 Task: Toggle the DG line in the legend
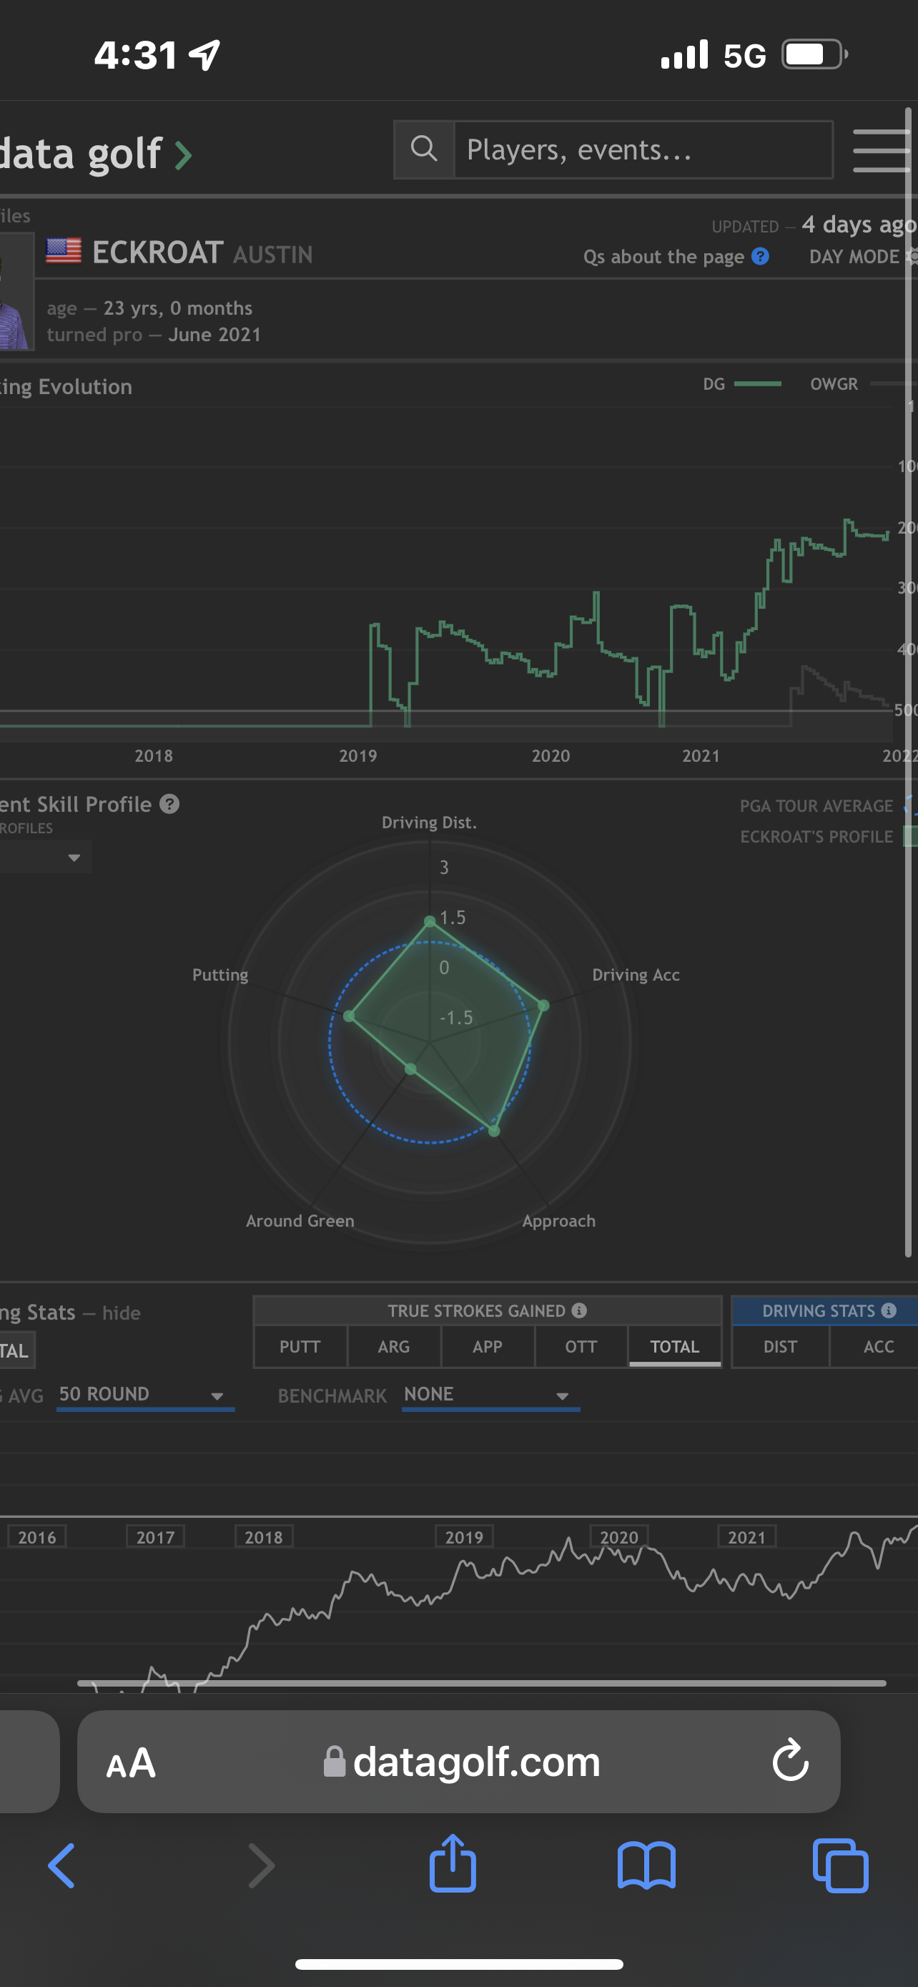pos(741,383)
